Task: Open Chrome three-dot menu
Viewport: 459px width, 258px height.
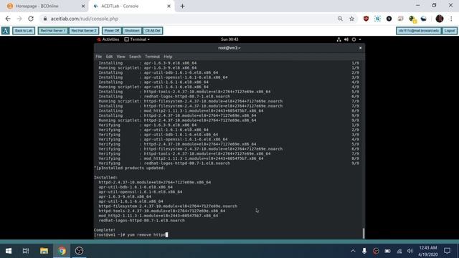Action: [451, 19]
